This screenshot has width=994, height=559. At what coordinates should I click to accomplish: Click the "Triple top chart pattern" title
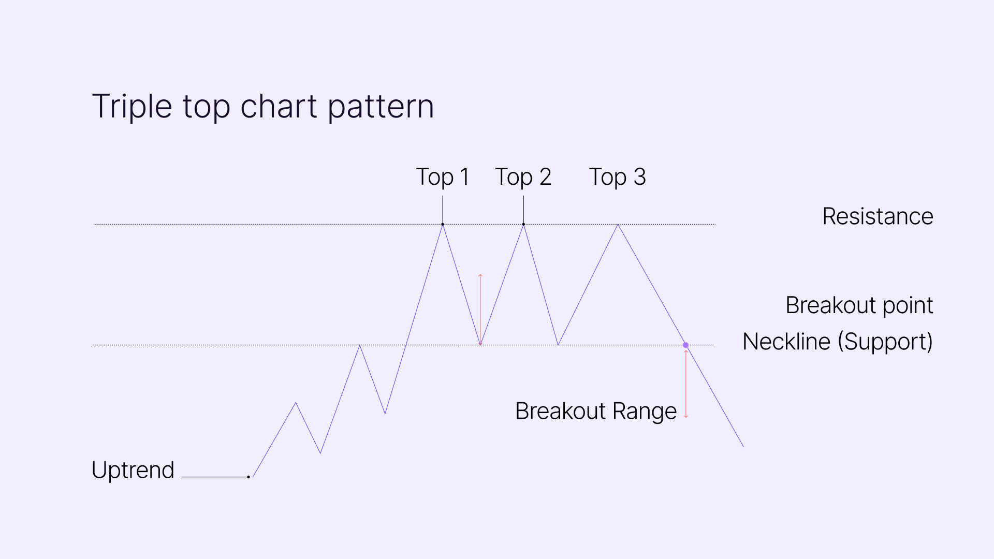(262, 107)
